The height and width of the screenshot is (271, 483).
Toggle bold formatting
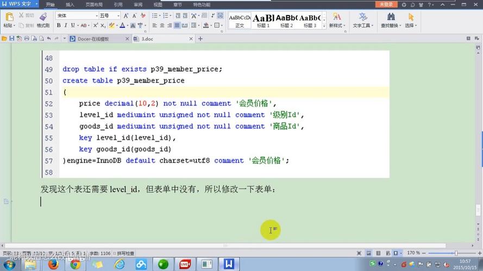(x=59, y=25)
